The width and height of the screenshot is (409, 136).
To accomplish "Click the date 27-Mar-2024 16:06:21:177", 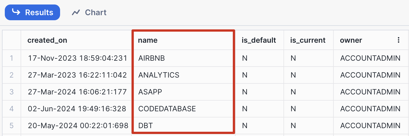I will click(77, 92).
